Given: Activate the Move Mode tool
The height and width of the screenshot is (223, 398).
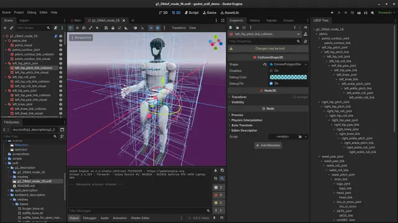Looking at the screenshot, I should pyautogui.click(x=77, y=28).
